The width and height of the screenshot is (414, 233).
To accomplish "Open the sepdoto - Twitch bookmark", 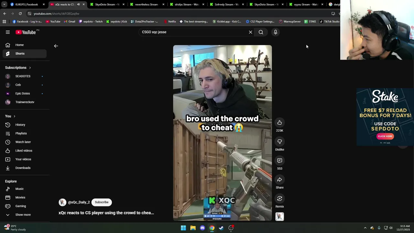I will pos(91,21).
